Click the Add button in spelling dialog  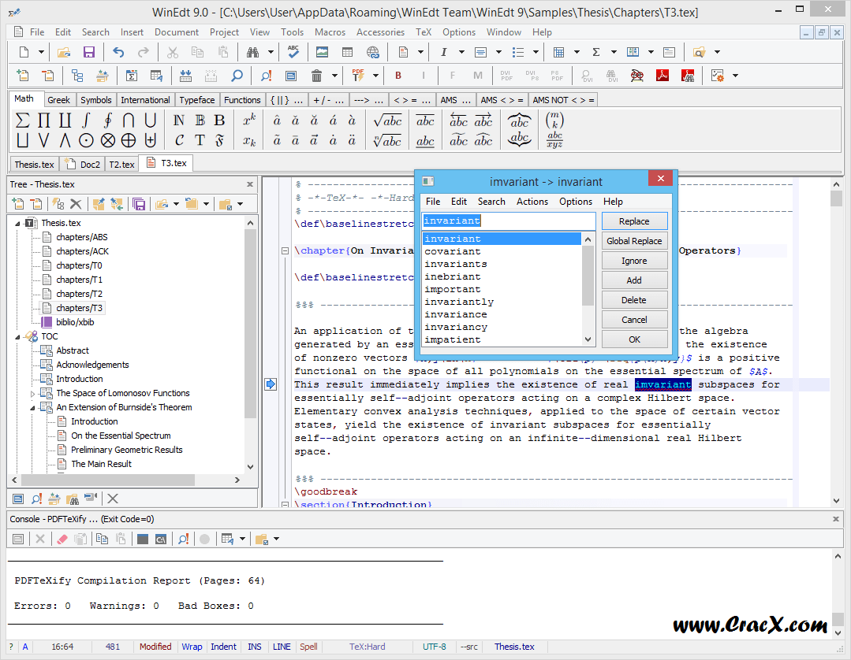[x=634, y=280]
